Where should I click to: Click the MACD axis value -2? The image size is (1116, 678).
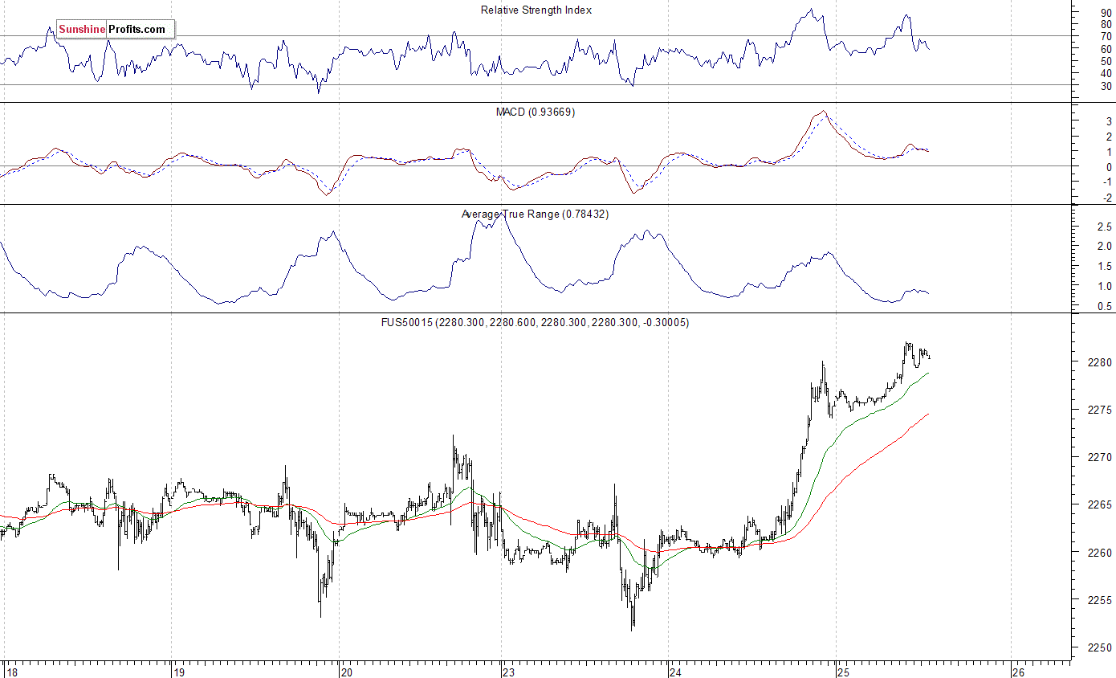coord(1106,198)
